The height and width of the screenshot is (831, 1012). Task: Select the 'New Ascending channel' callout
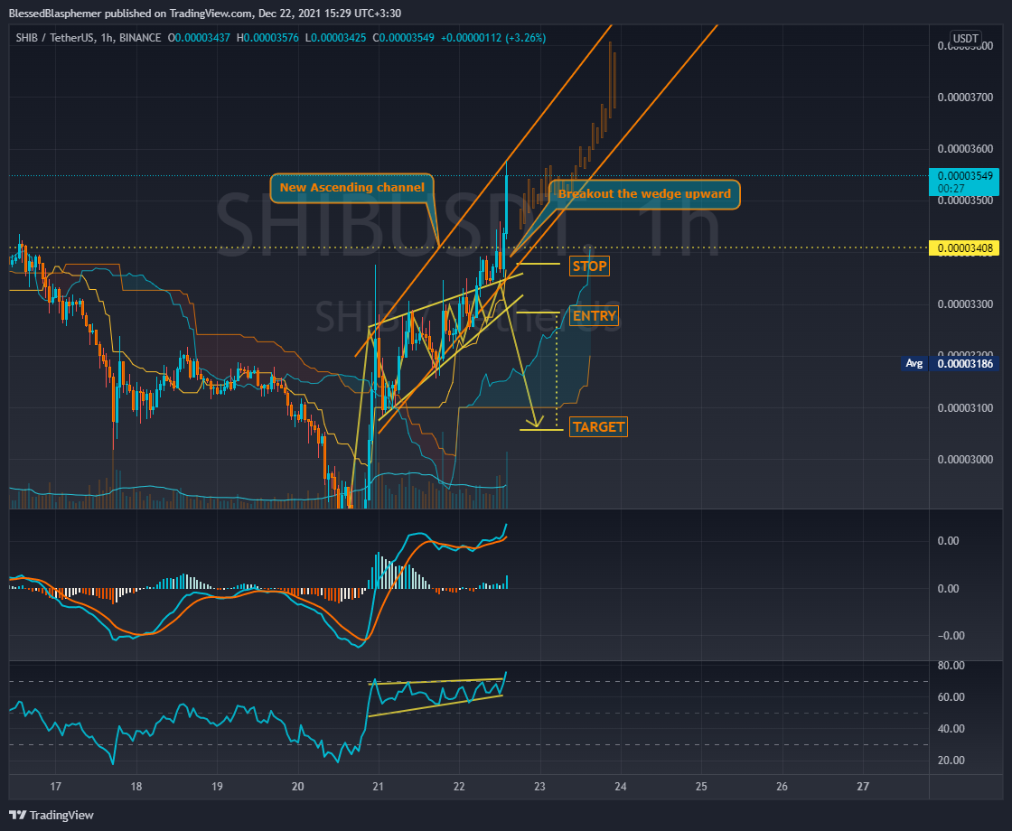[x=351, y=188]
